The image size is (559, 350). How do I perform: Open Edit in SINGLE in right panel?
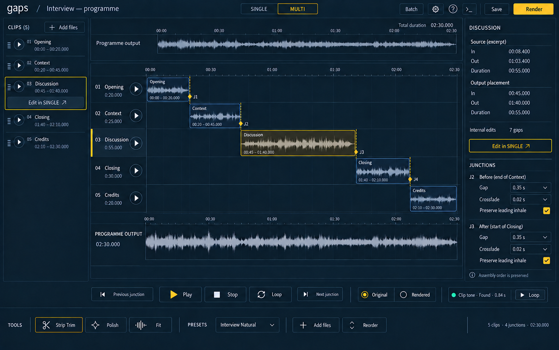[510, 146]
